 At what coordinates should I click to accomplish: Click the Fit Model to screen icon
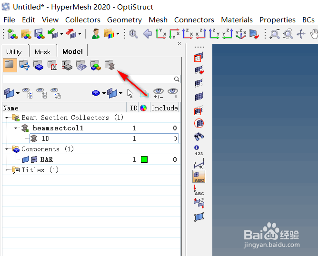point(133,34)
